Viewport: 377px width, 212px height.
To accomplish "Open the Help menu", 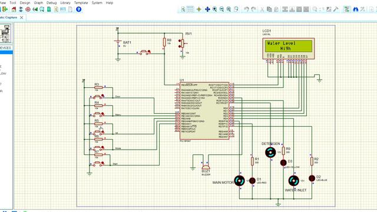I will [x=110, y=3].
